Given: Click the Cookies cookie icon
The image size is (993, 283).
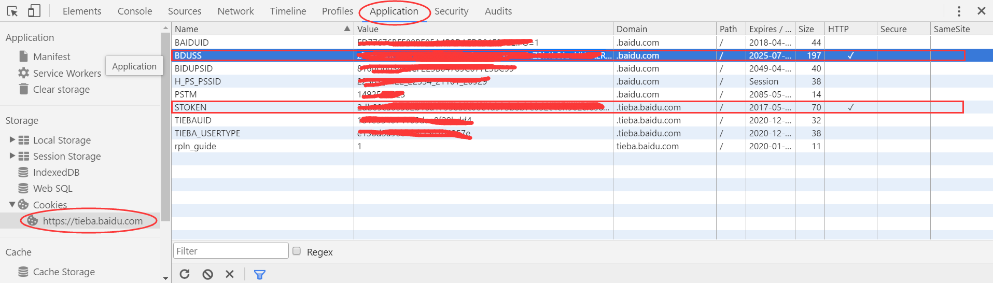Looking at the screenshot, I should pyautogui.click(x=23, y=204).
